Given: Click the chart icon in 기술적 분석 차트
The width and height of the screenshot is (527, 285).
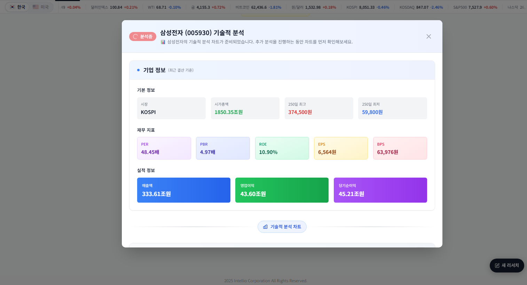Looking at the screenshot, I should coord(265,227).
